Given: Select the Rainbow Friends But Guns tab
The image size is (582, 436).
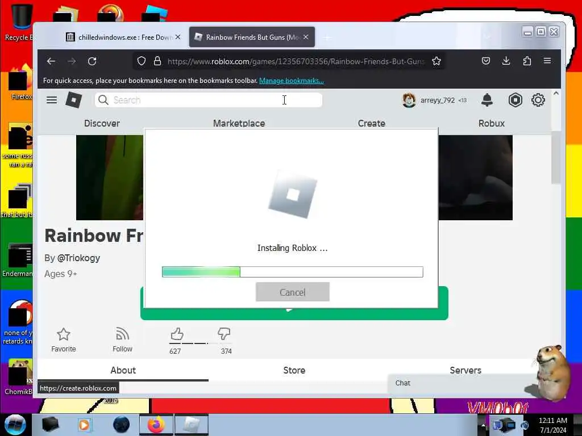Looking at the screenshot, I should point(252,37).
